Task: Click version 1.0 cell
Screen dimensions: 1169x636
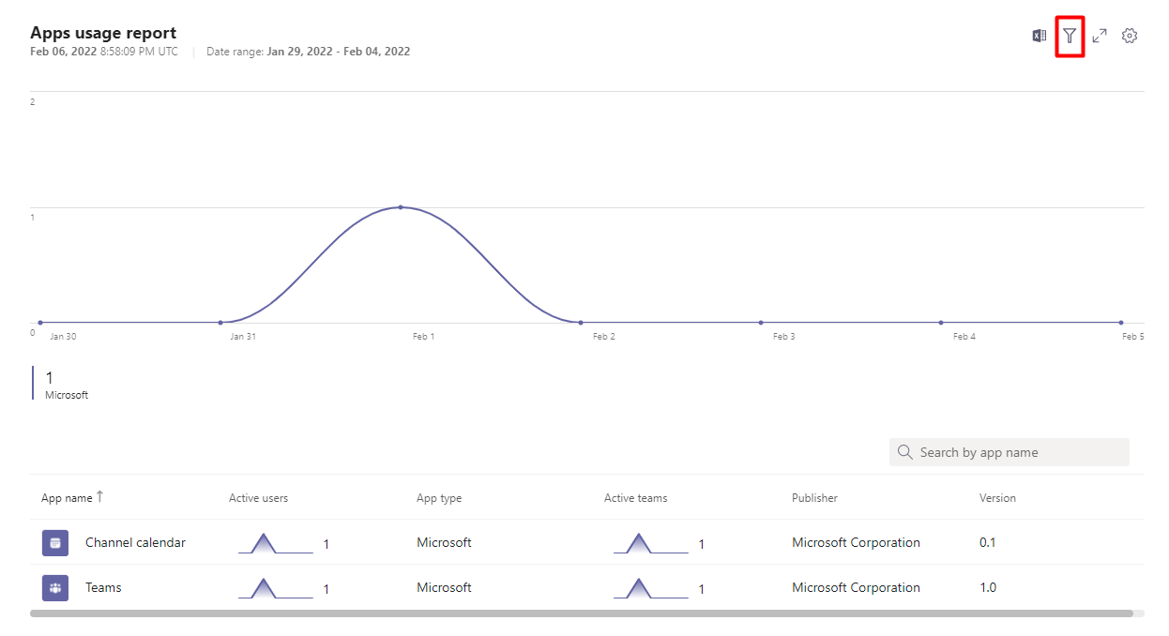Action: [988, 588]
